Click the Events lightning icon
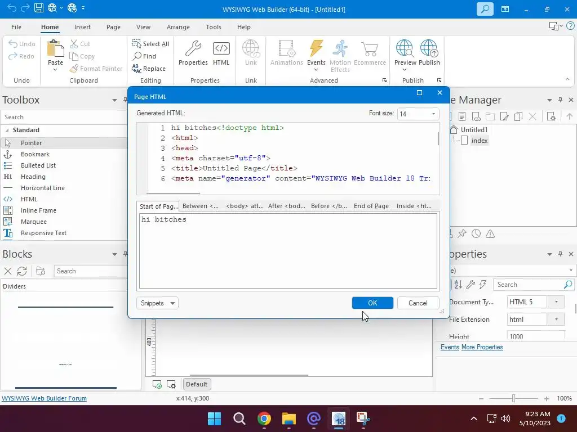The width and height of the screenshot is (577, 432). 316,48
